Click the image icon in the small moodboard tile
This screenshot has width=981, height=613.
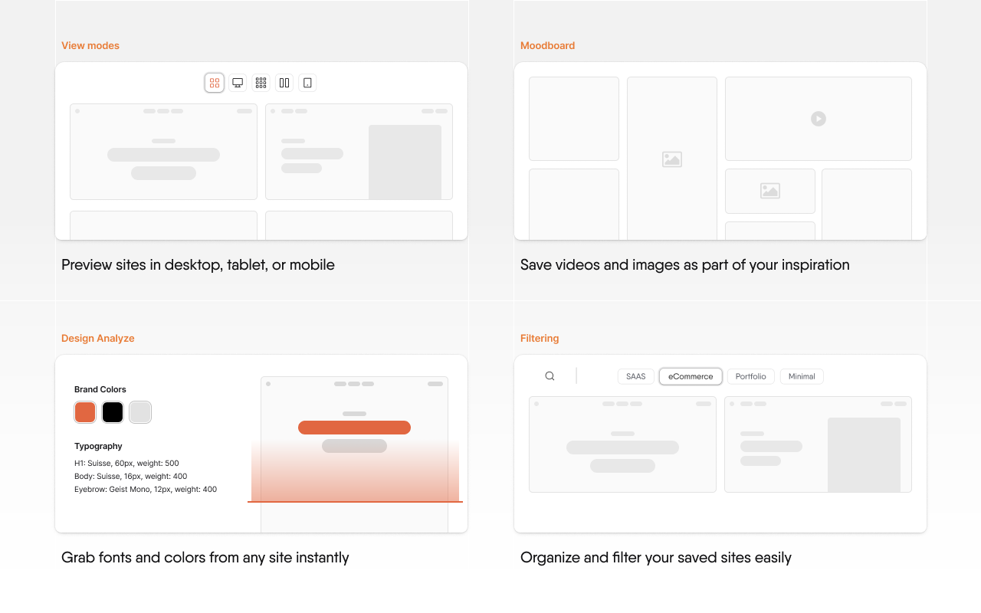pos(770,191)
